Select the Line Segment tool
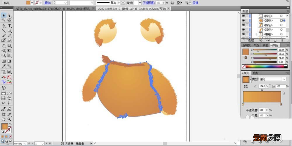 [x=4, y=31]
